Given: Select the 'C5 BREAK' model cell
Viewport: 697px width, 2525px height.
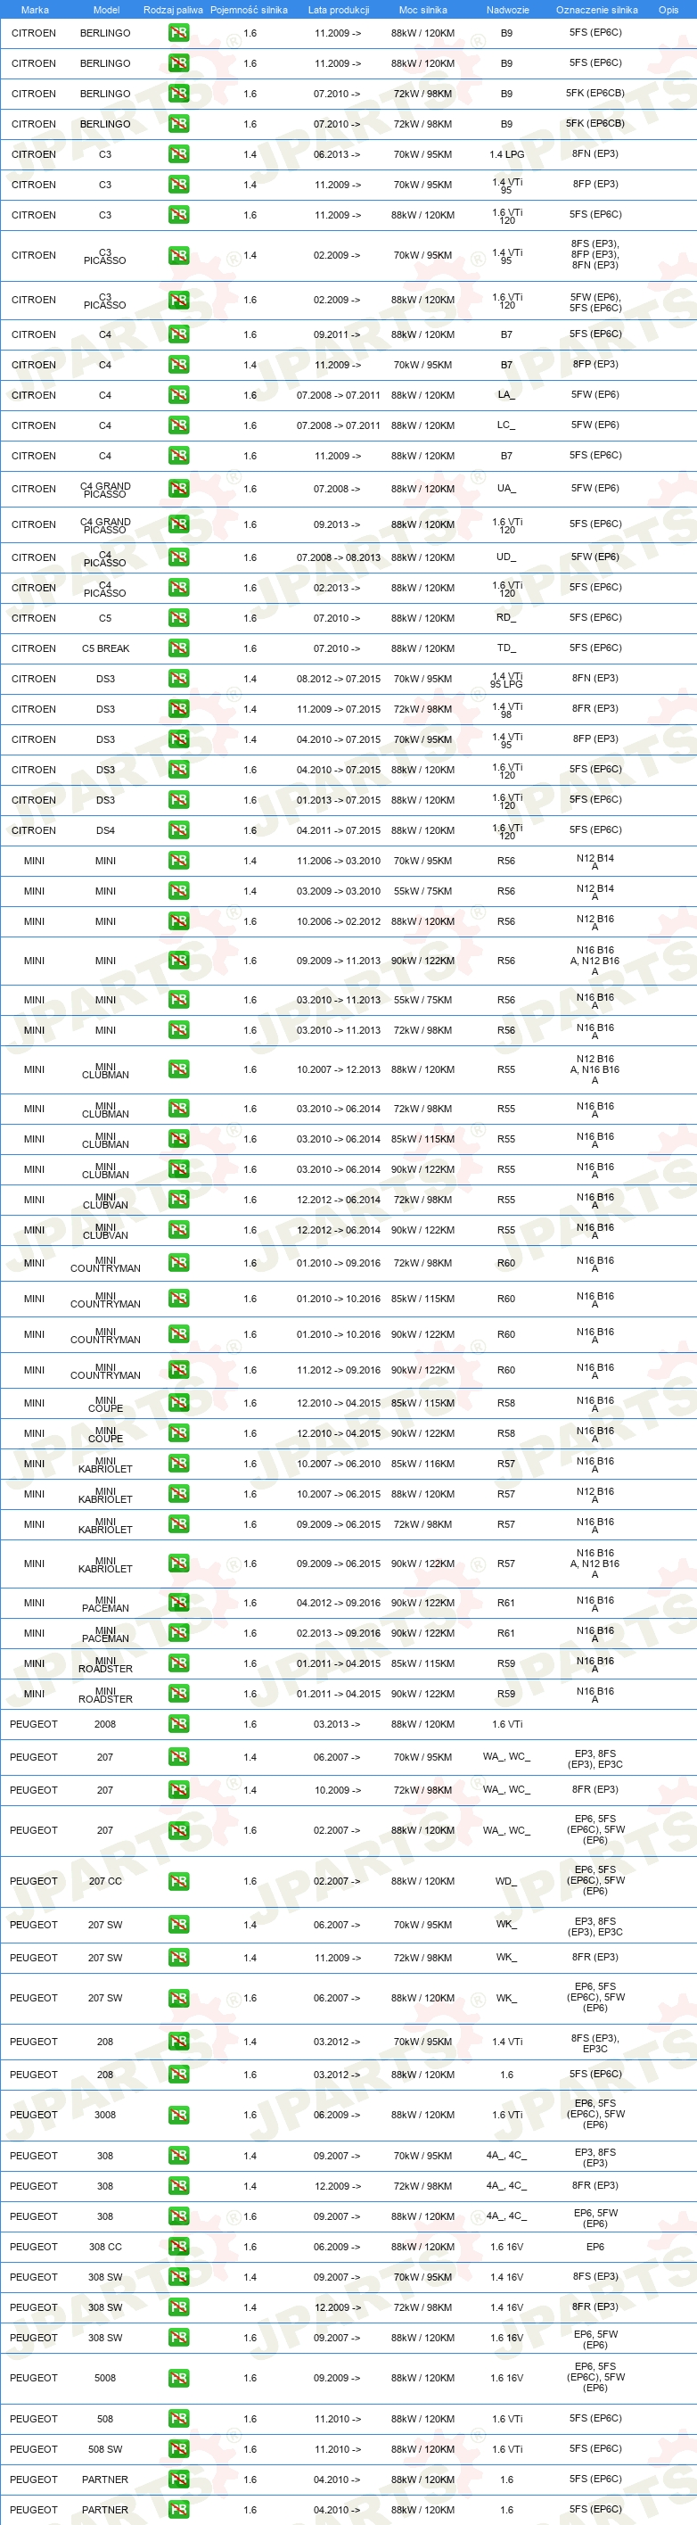Looking at the screenshot, I should pos(106,649).
